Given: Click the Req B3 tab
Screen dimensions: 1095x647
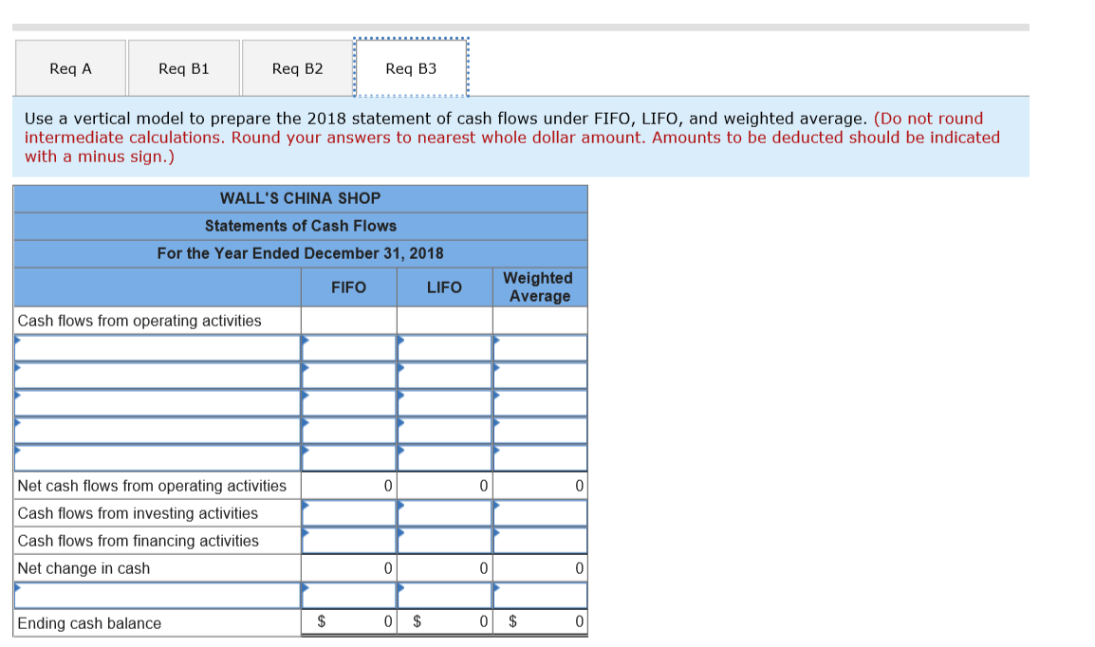Looking at the screenshot, I should (x=411, y=67).
